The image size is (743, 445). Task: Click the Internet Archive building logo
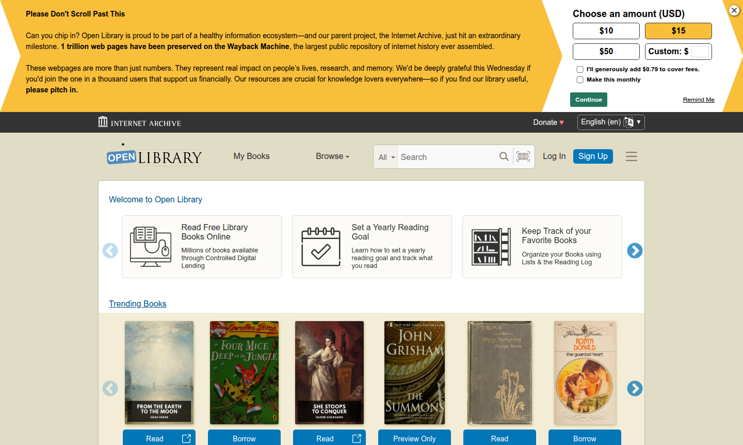pyautogui.click(x=103, y=122)
